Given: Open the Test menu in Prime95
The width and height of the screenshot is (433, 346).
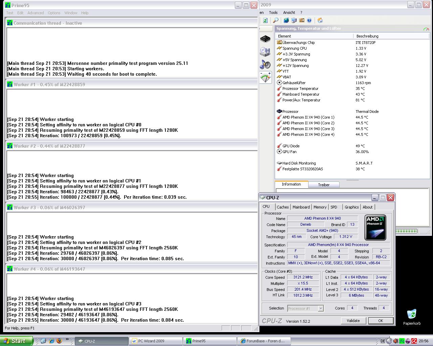Looking at the screenshot, I should pos(10,13).
